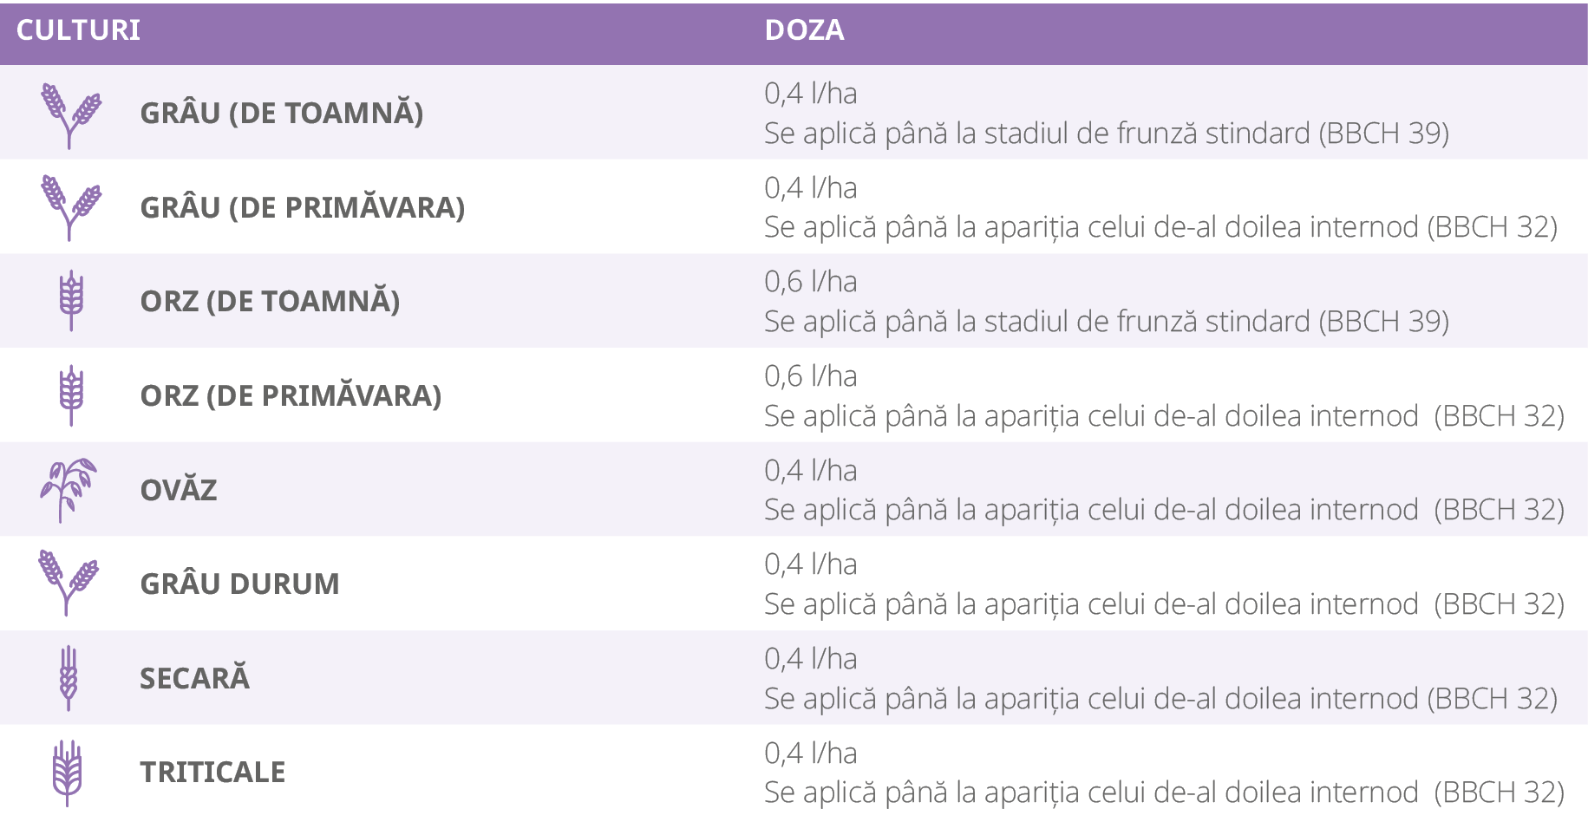
Task: Click the TRITICALE crop name
Action: coord(212,772)
